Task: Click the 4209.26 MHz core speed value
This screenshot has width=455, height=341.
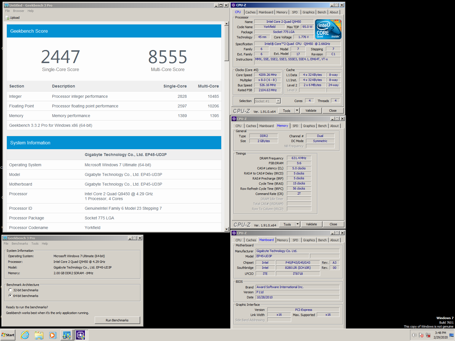Action: (x=268, y=75)
